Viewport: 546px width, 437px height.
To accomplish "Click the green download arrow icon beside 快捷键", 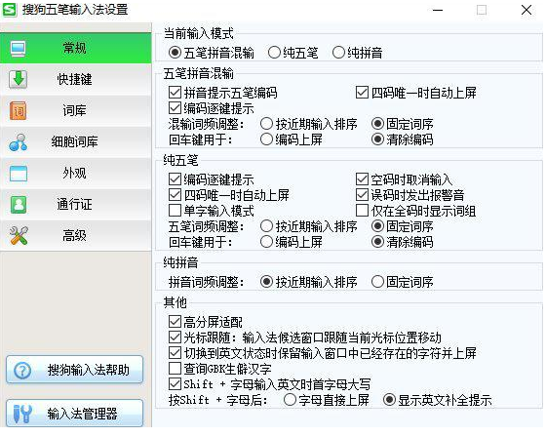I will pos(19,79).
